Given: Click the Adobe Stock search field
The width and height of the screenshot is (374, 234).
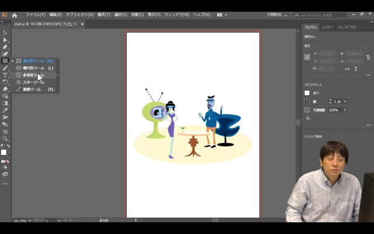Looking at the screenshot, I should coord(320,15).
